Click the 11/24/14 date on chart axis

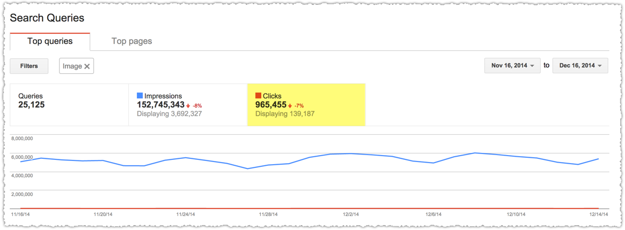pyautogui.click(x=185, y=214)
